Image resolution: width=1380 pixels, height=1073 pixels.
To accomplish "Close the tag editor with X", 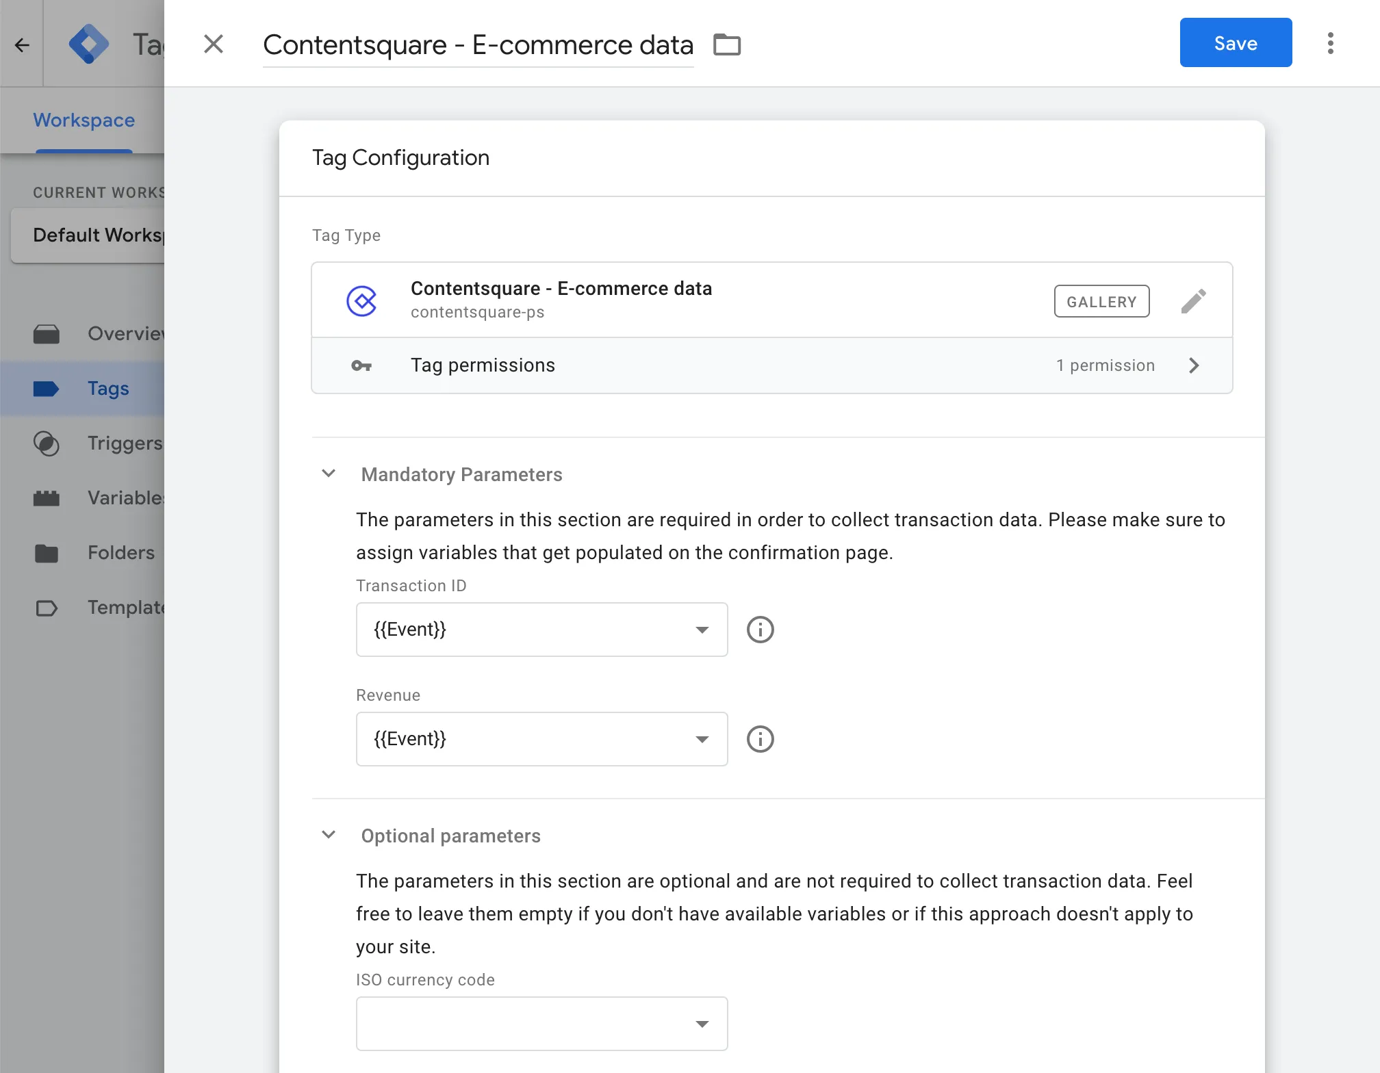I will [x=214, y=44].
